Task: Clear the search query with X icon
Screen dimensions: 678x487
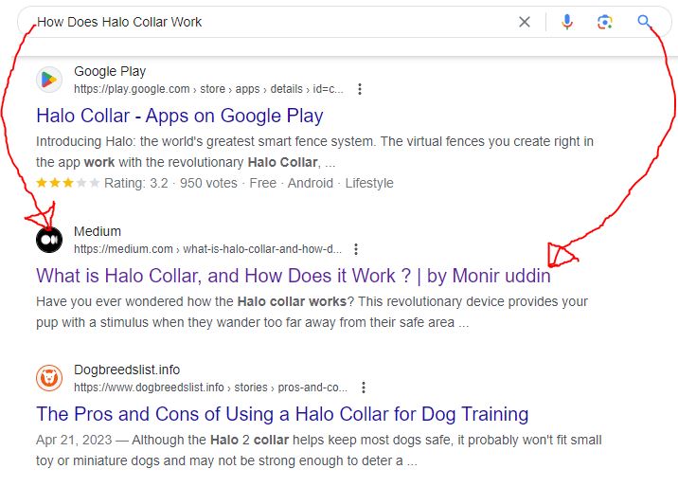Action: pyautogui.click(x=524, y=22)
